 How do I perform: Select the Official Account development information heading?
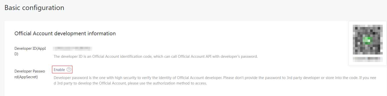[65, 33]
